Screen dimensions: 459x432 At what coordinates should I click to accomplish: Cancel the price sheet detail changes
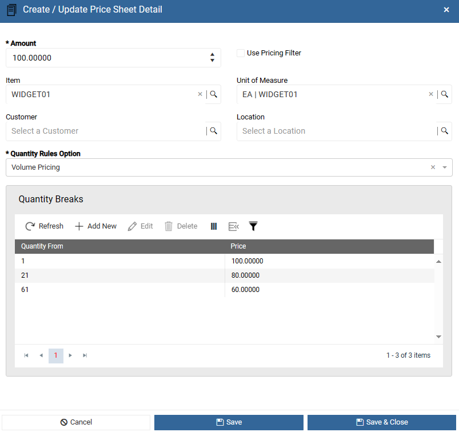76,422
